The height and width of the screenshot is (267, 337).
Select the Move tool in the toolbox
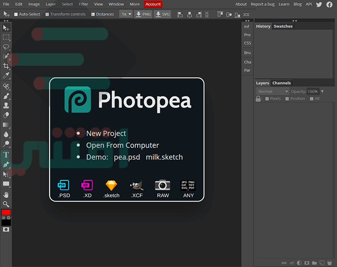pyautogui.click(x=6, y=28)
